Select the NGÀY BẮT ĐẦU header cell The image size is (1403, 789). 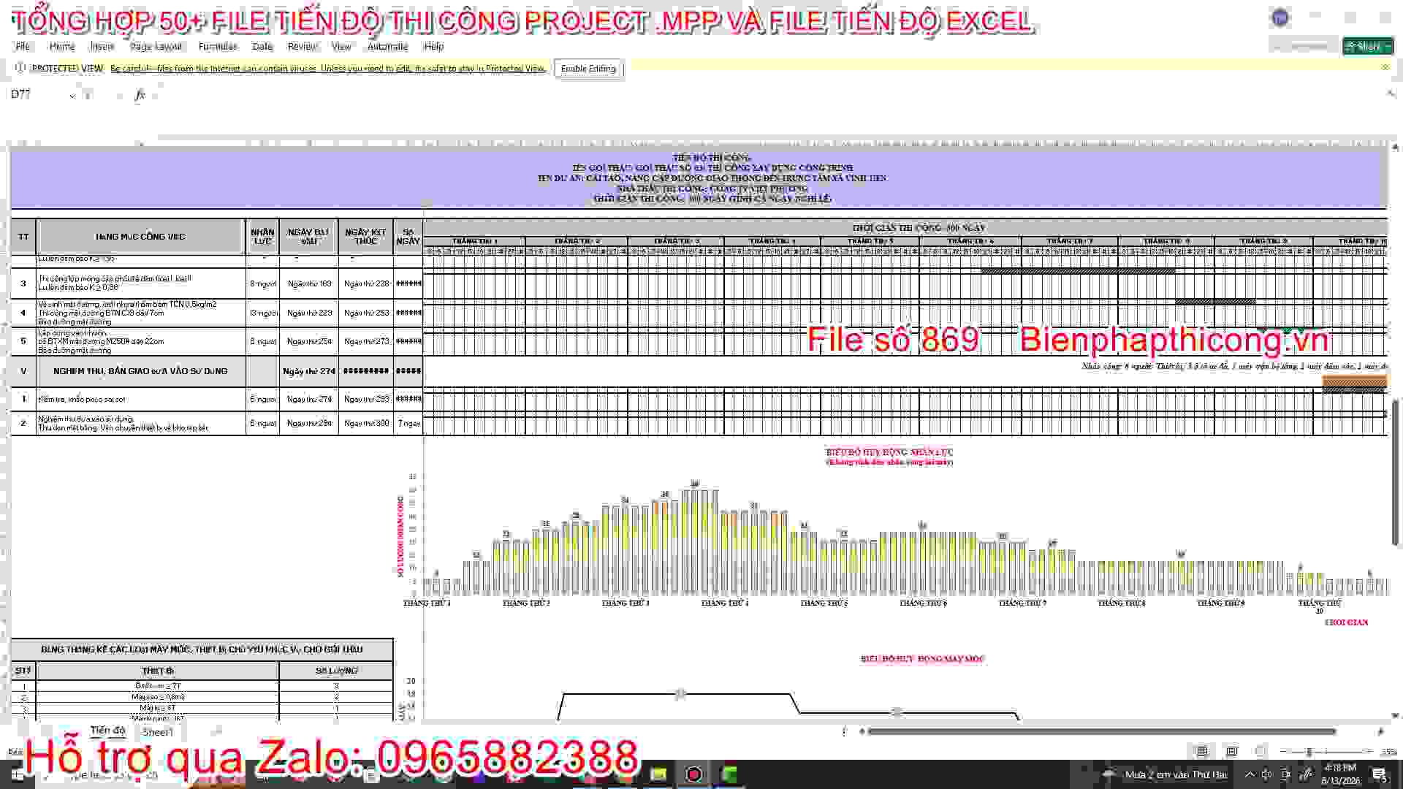308,237
